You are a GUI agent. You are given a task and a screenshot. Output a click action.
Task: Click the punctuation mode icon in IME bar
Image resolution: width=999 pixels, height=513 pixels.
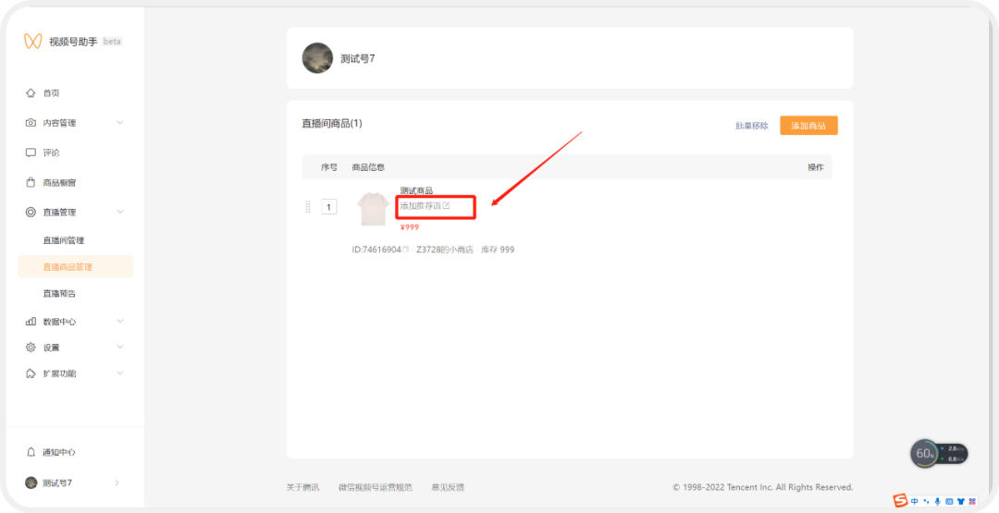926,502
